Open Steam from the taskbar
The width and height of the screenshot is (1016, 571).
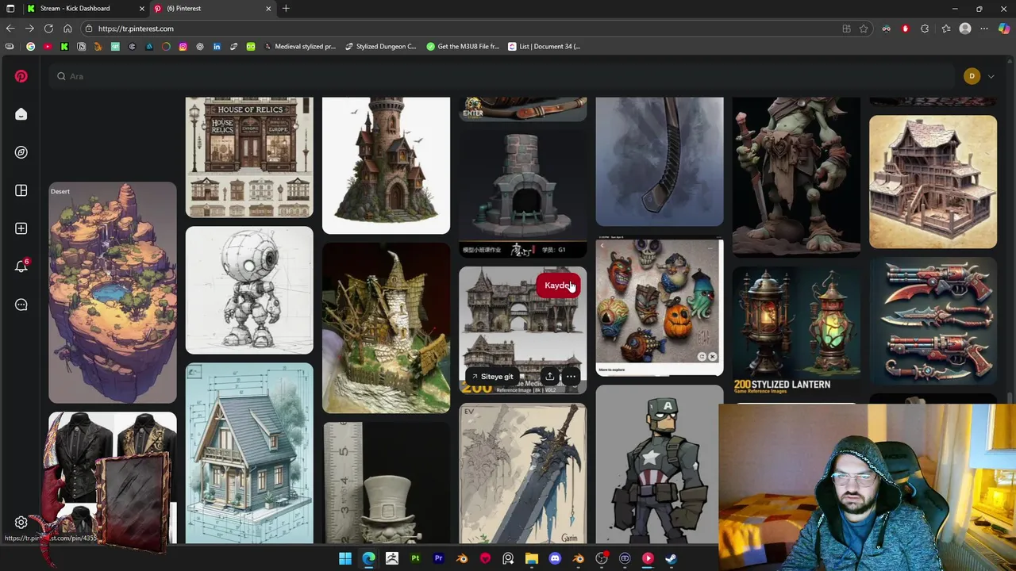tap(671, 558)
